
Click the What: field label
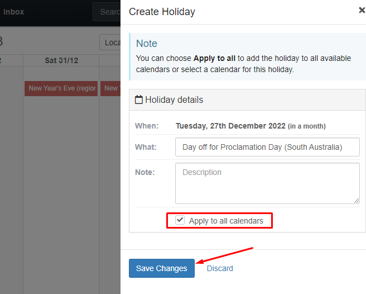click(146, 147)
